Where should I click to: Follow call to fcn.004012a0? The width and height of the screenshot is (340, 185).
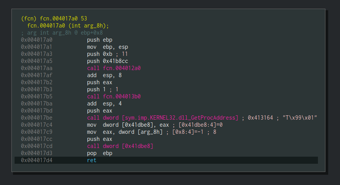tap(114, 68)
